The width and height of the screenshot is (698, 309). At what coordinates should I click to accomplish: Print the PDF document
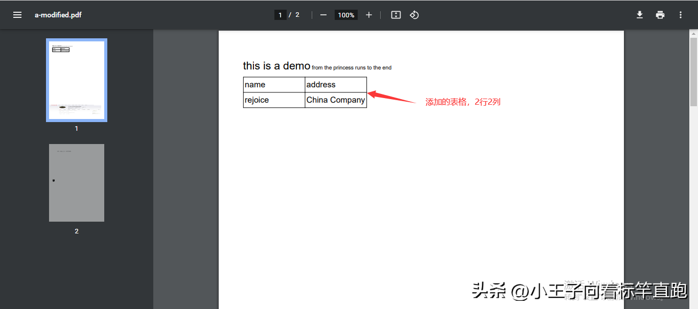coord(660,15)
